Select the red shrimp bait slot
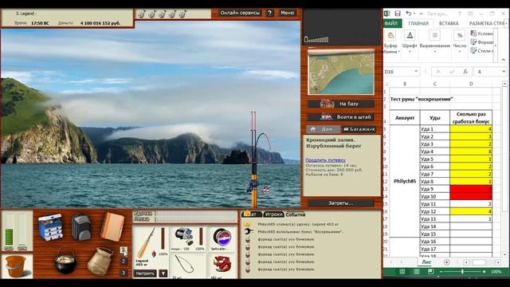The height and width of the screenshot is (287, 510). (222, 265)
